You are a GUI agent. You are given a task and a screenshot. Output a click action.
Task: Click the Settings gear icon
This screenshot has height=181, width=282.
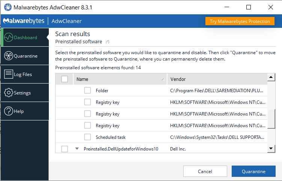(x=9, y=93)
